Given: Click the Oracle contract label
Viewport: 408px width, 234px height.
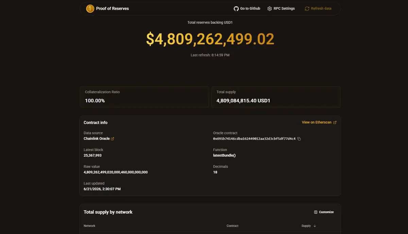Looking at the screenshot, I should [x=225, y=133].
